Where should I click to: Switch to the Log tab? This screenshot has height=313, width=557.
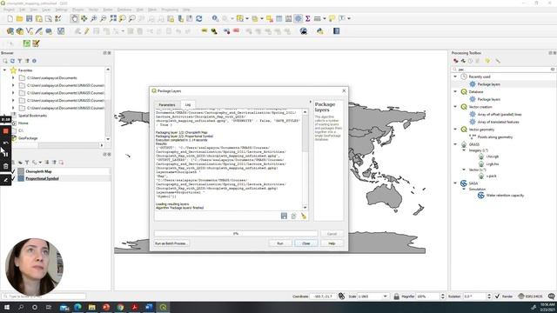point(188,104)
